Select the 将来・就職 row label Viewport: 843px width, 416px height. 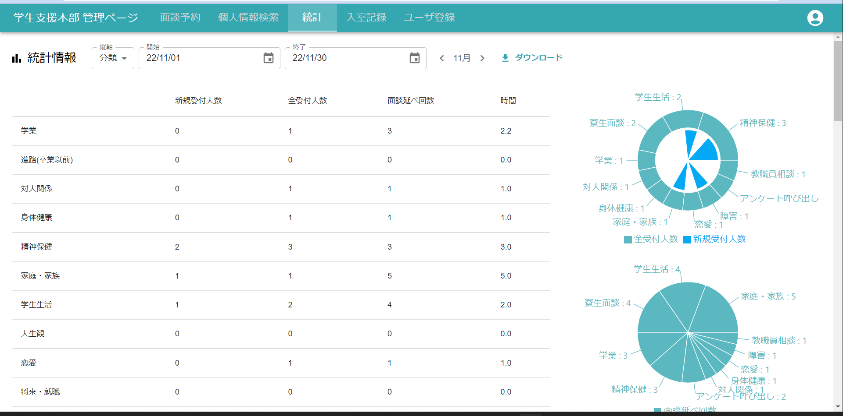(x=40, y=392)
